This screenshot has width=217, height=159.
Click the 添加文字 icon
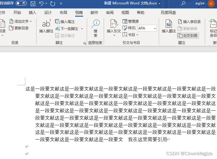(x=11, y=21)
